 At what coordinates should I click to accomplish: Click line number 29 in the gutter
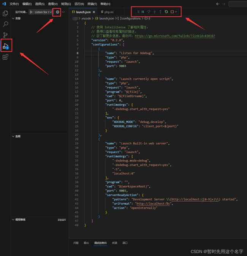click(77, 143)
